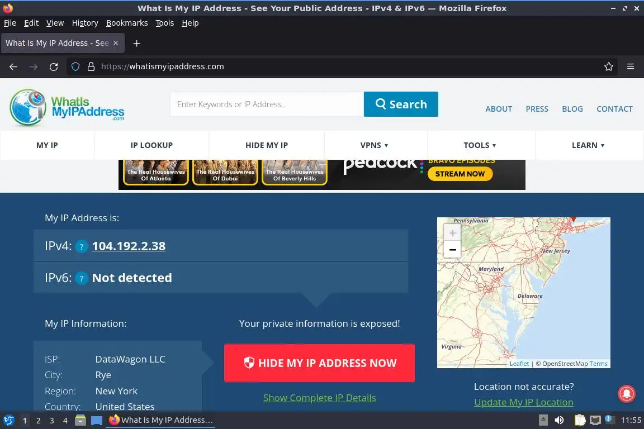Open the ABOUT link
The height and width of the screenshot is (429, 644).
click(x=499, y=109)
